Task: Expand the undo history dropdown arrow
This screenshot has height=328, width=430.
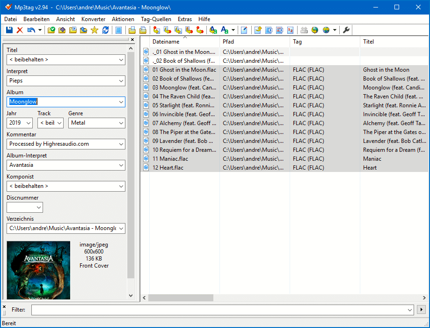Action: pyautogui.click(x=40, y=30)
